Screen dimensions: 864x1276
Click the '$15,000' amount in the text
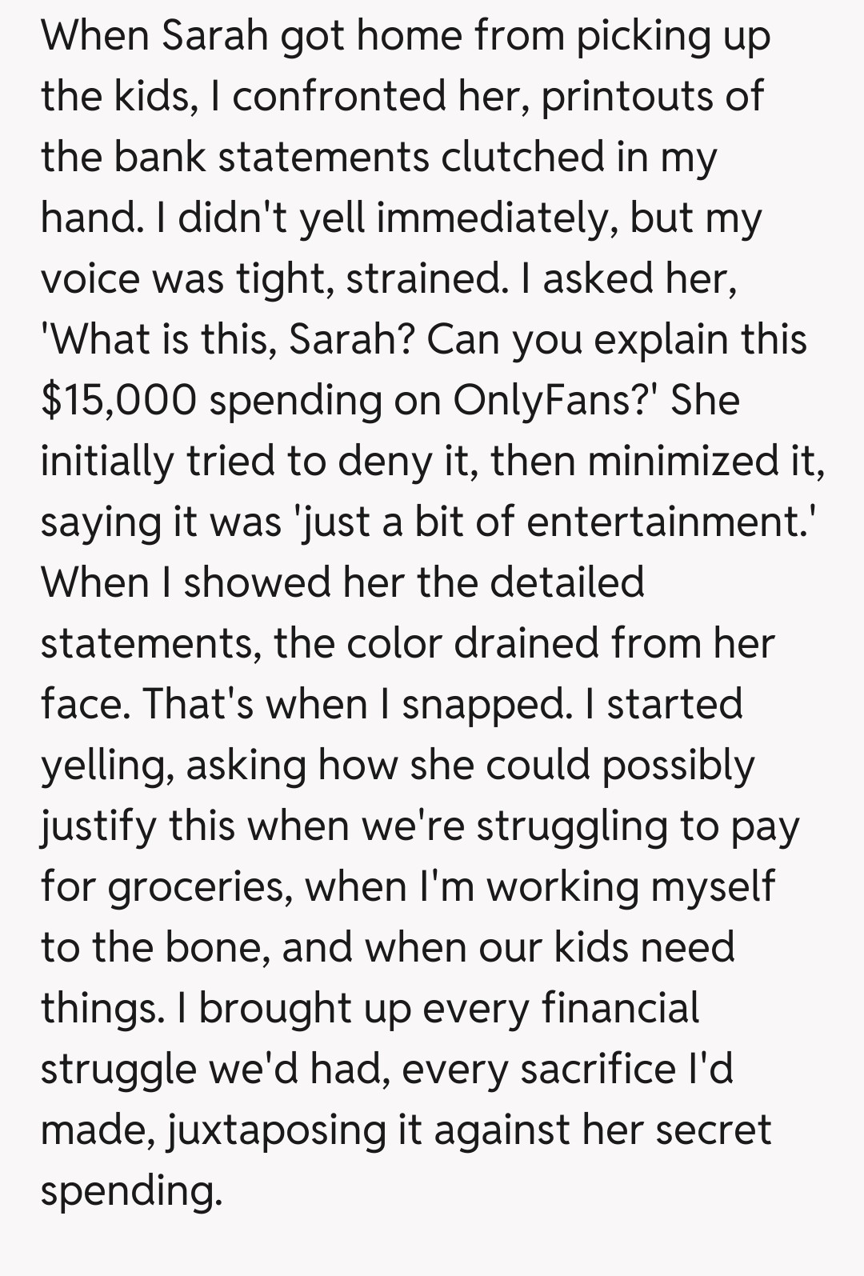[x=118, y=399]
